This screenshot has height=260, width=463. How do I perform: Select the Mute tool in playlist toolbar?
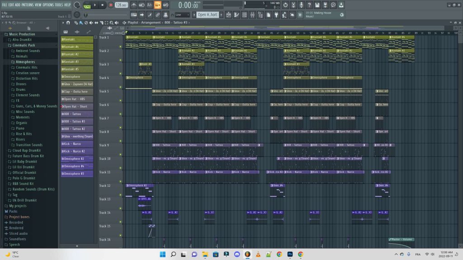coord(91,23)
